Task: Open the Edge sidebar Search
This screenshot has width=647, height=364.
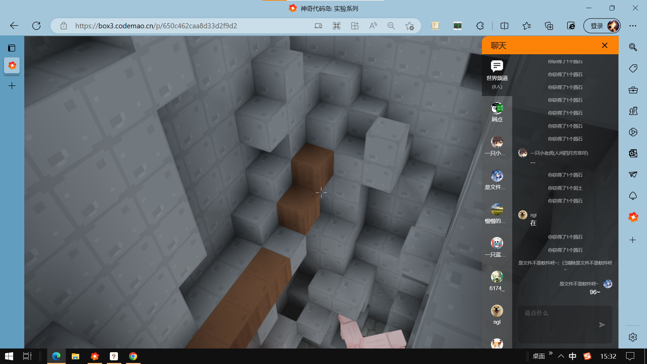Action: click(x=633, y=47)
